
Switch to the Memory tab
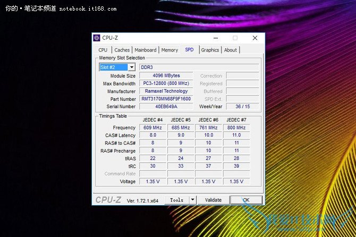pos(169,50)
